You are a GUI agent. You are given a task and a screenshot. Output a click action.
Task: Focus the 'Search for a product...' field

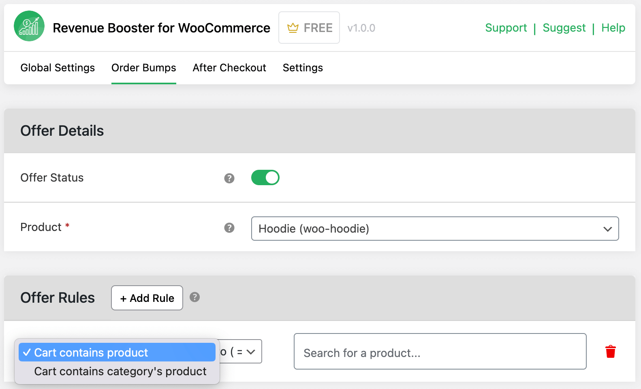[x=440, y=351]
